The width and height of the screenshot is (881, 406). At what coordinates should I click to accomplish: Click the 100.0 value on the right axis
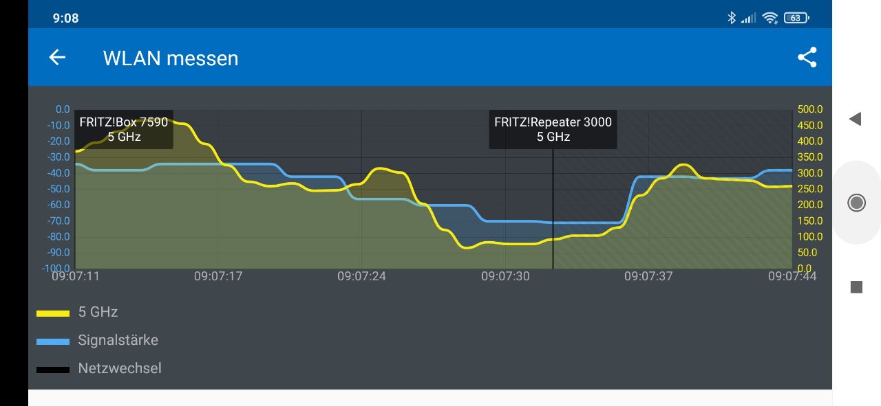pyautogui.click(x=810, y=237)
